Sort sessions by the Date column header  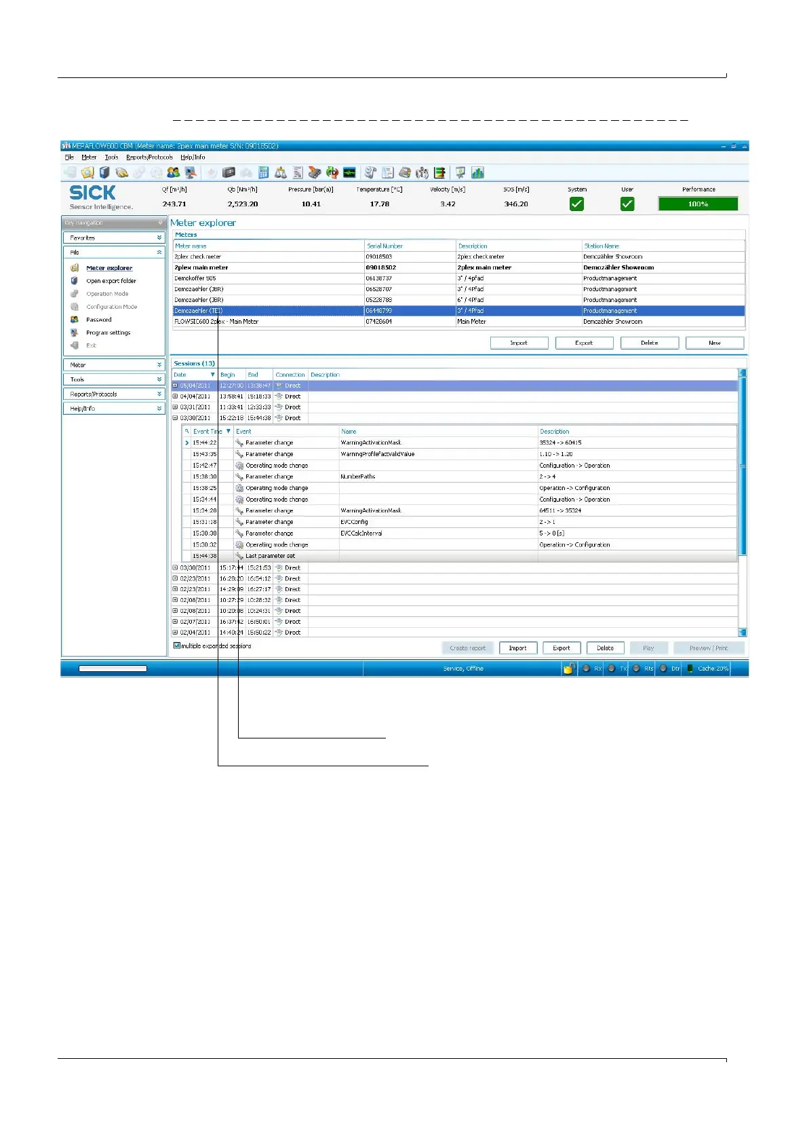(x=195, y=375)
